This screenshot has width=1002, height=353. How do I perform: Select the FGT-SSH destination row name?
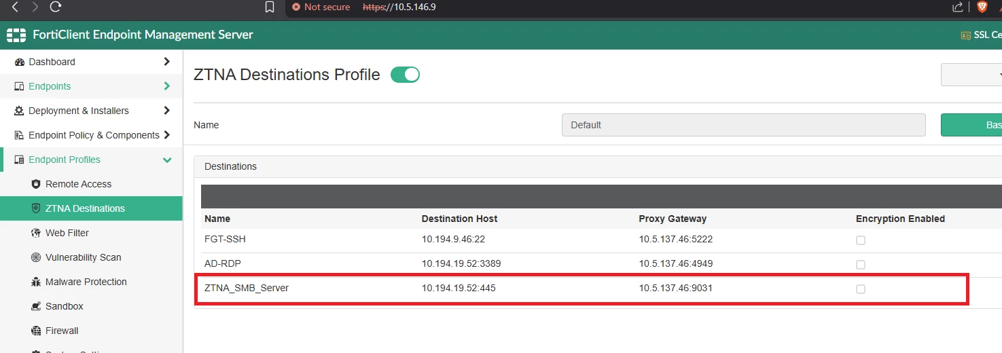(223, 240)
